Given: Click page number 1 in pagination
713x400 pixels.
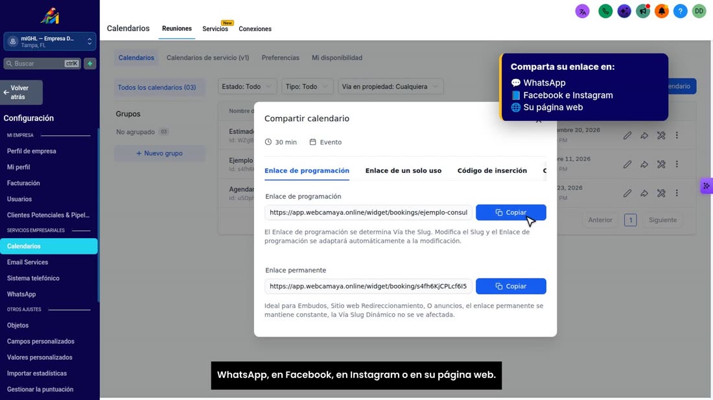Looking at the screenshot, I should (630, 220).
